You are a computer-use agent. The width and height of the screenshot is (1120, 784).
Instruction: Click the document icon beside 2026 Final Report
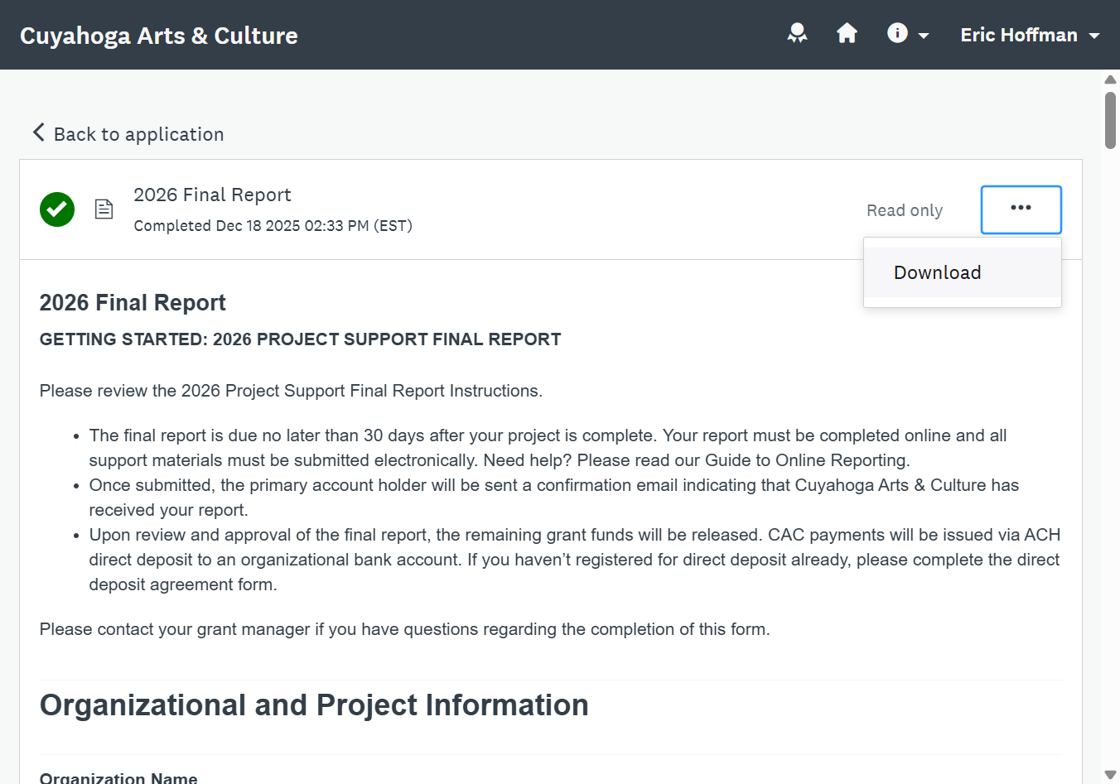104,209
